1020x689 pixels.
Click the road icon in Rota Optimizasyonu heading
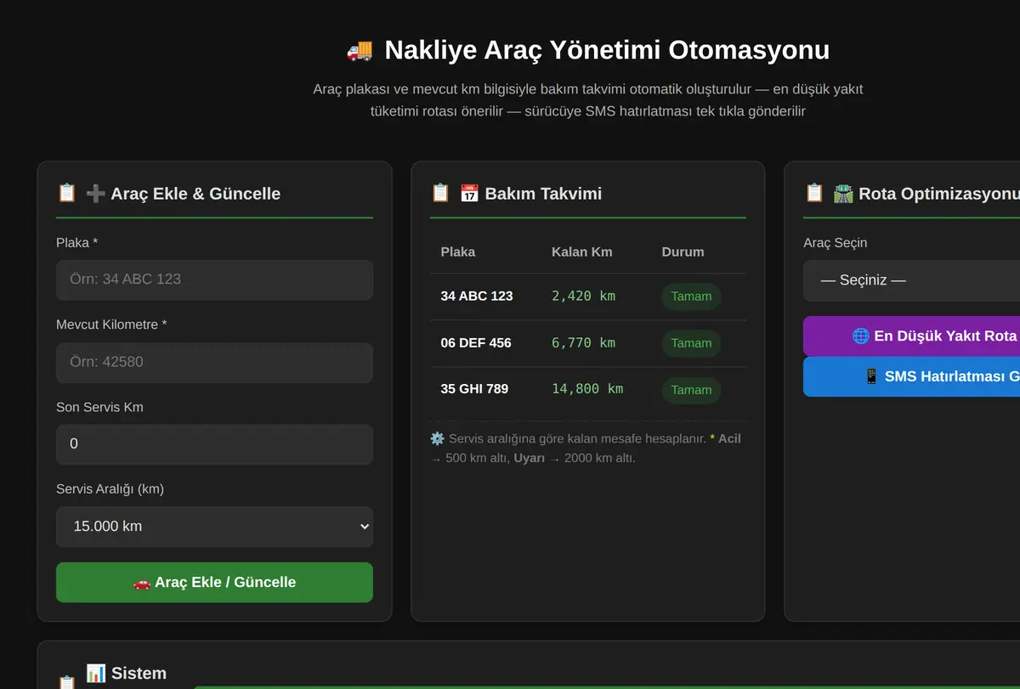click(843, 194)
